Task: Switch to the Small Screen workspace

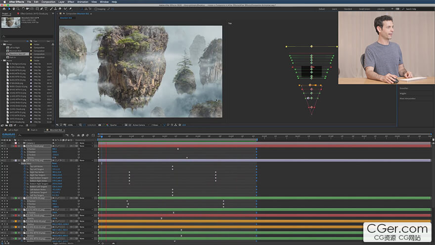Action: 364,9
